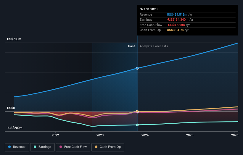Image resolution: width=243 pixels, height=155 pixels.
Task: Click the US$700m y-axis label
Action: [x=14, y=39]
